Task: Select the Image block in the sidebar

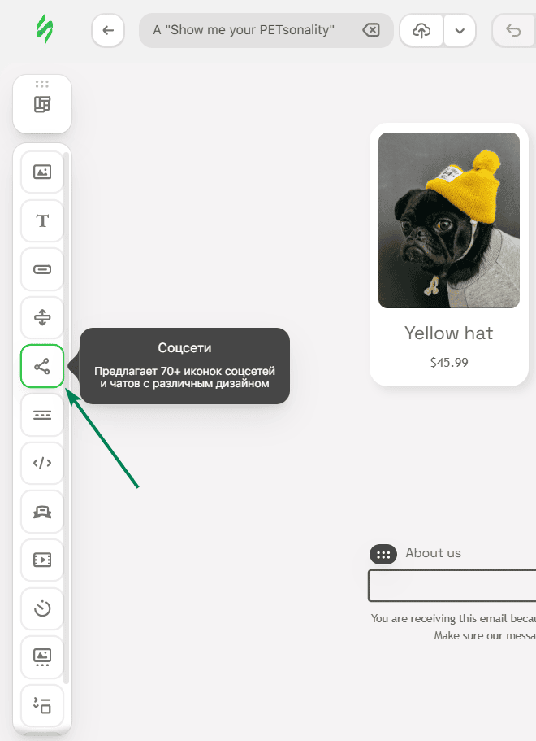Action: click(42, 172)
